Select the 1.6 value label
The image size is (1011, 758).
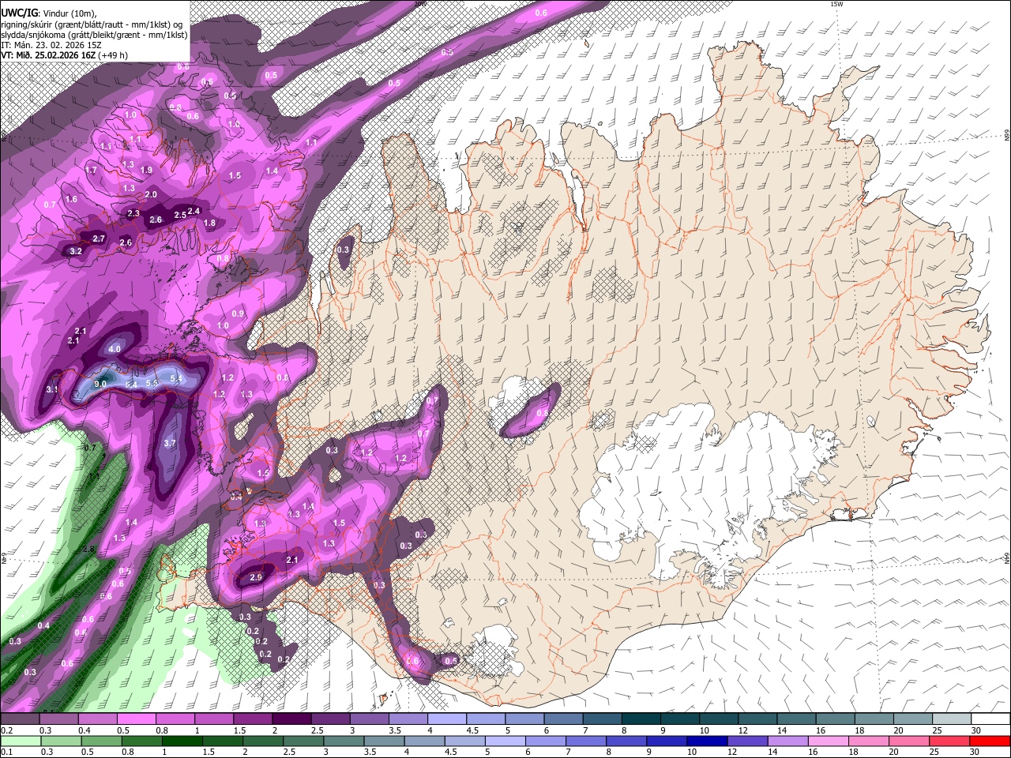coord(72,199)
